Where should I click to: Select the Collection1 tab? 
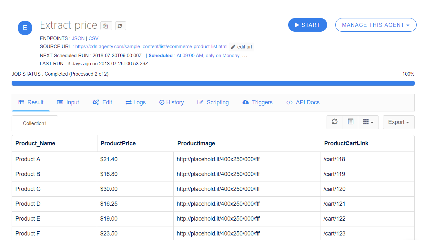click(35, 123)
